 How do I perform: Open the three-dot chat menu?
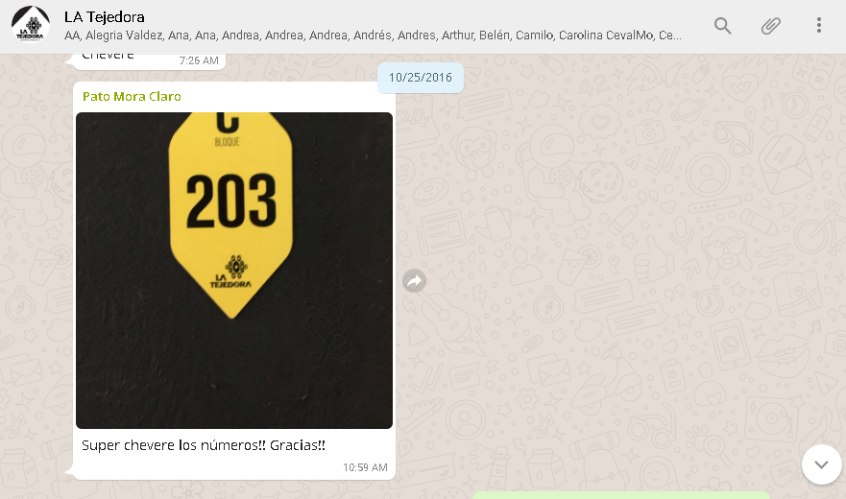click(818, 25)
